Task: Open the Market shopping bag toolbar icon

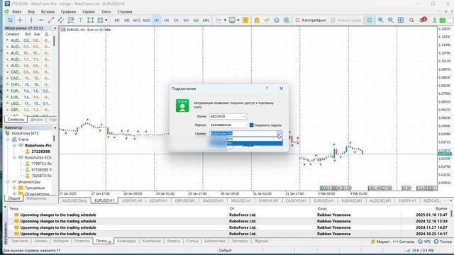Action: (x=257, y=21)
